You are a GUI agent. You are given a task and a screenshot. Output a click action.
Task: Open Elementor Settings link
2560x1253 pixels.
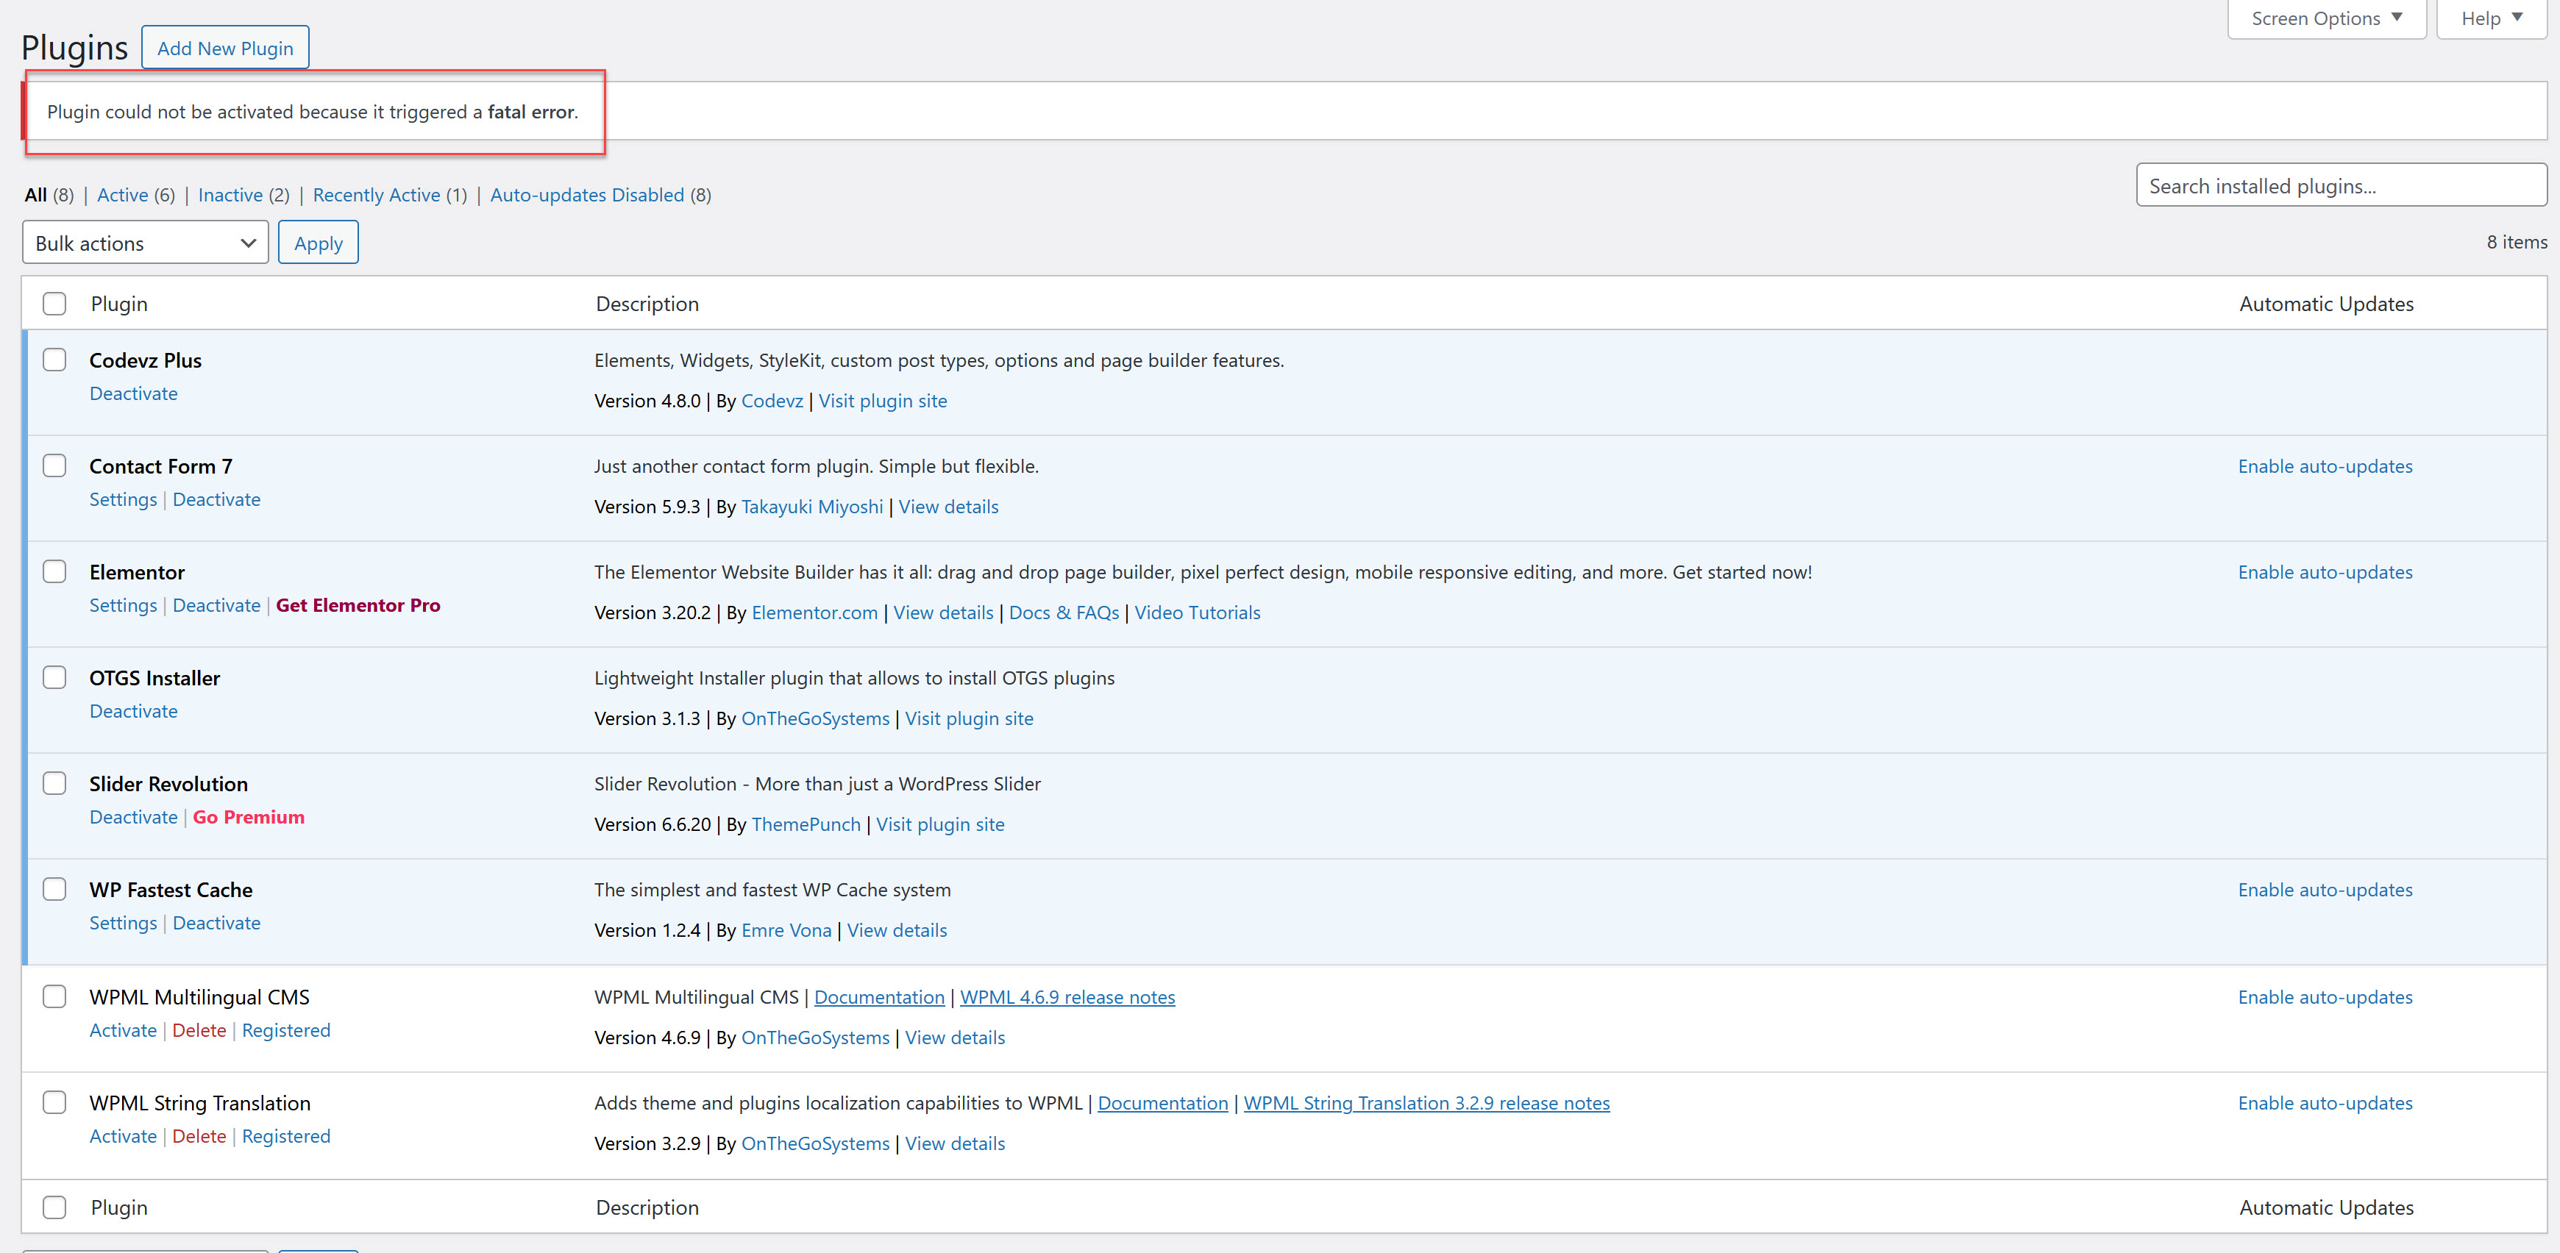[124, 605]
